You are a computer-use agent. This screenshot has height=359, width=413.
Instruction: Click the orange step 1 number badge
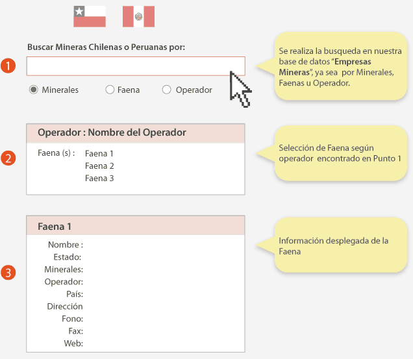tap(8, 66)
